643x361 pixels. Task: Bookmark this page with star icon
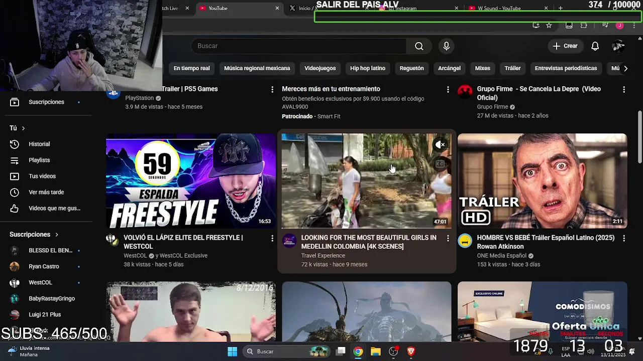tap(549, 26)
